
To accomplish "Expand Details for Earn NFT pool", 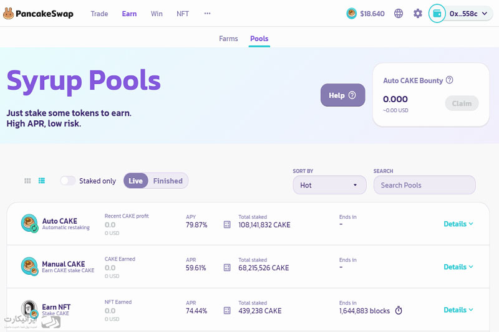I will click(x=458, y=310).
